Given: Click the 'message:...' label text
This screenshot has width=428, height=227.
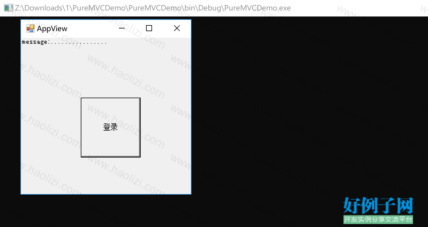Looking at the screenshot, I should (64, 42).
